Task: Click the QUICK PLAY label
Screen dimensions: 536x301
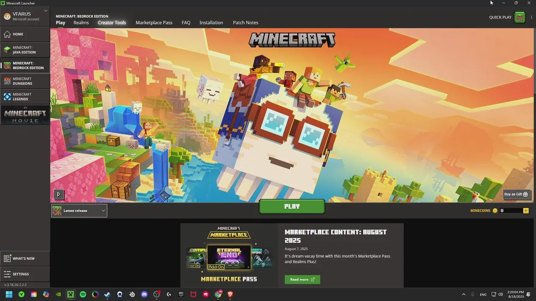Action: 500,18
